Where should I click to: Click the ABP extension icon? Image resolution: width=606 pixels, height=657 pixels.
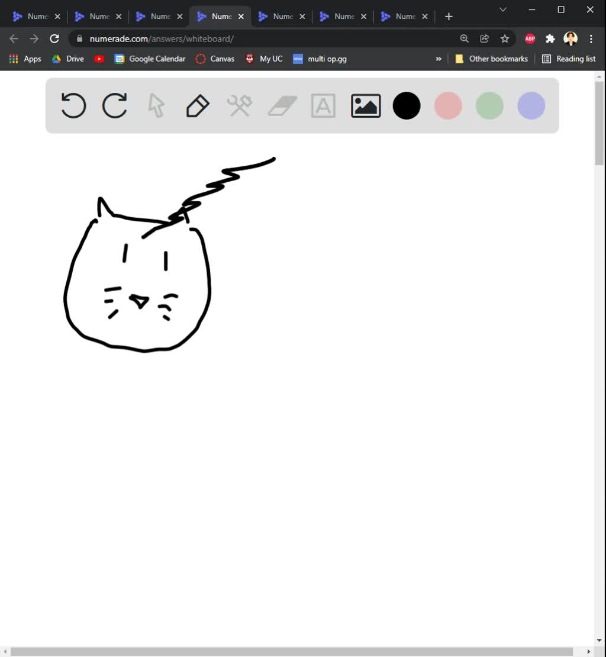pyautogui.click(x=530, y=38)
